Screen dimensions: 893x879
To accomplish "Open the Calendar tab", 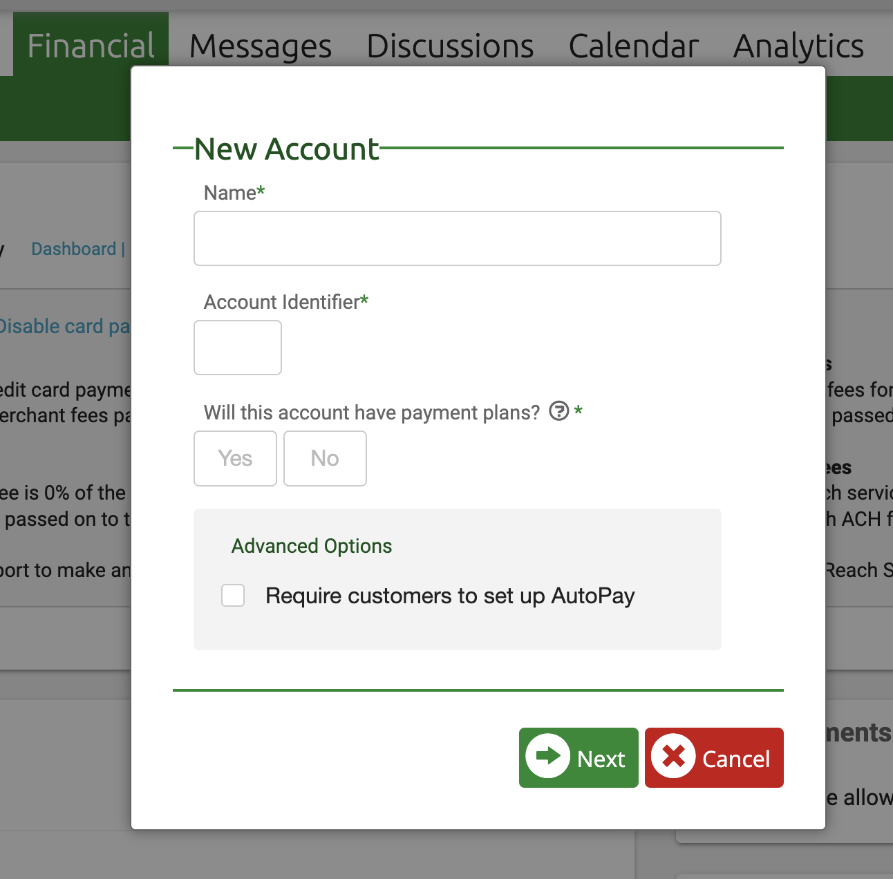I will pos(633,46).
